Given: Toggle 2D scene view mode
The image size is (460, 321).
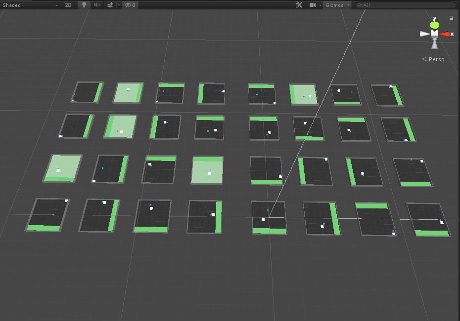Looking at the screenshot, I should point(68,5).
